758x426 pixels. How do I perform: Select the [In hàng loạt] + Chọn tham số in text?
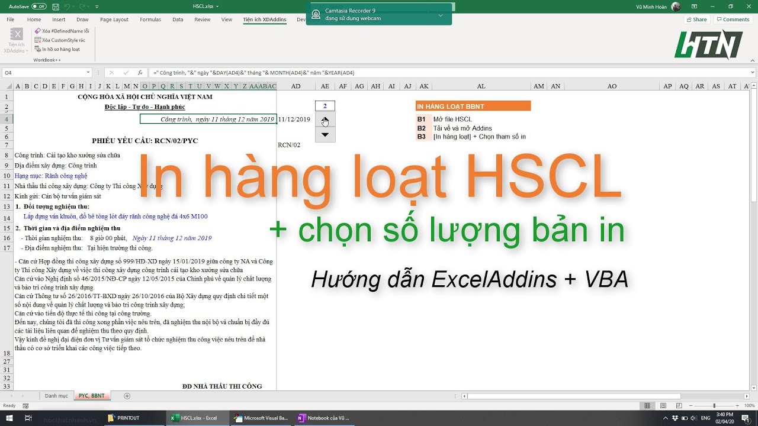pos(480,137)
